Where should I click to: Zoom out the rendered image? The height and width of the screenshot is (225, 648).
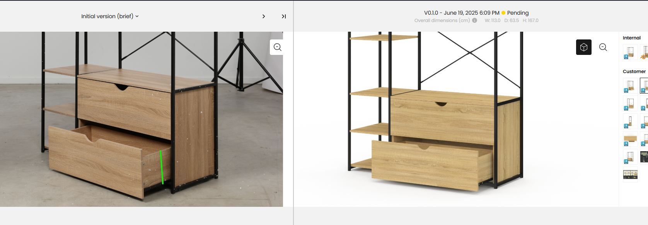point(603,47)
